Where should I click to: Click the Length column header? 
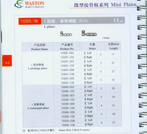114,46
